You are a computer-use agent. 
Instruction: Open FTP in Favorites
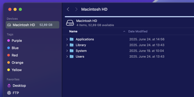click(13, 93)
